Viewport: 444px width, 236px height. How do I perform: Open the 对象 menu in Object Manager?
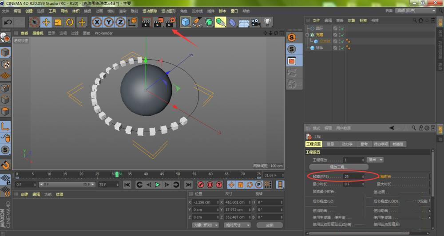(x=351, y=20)
